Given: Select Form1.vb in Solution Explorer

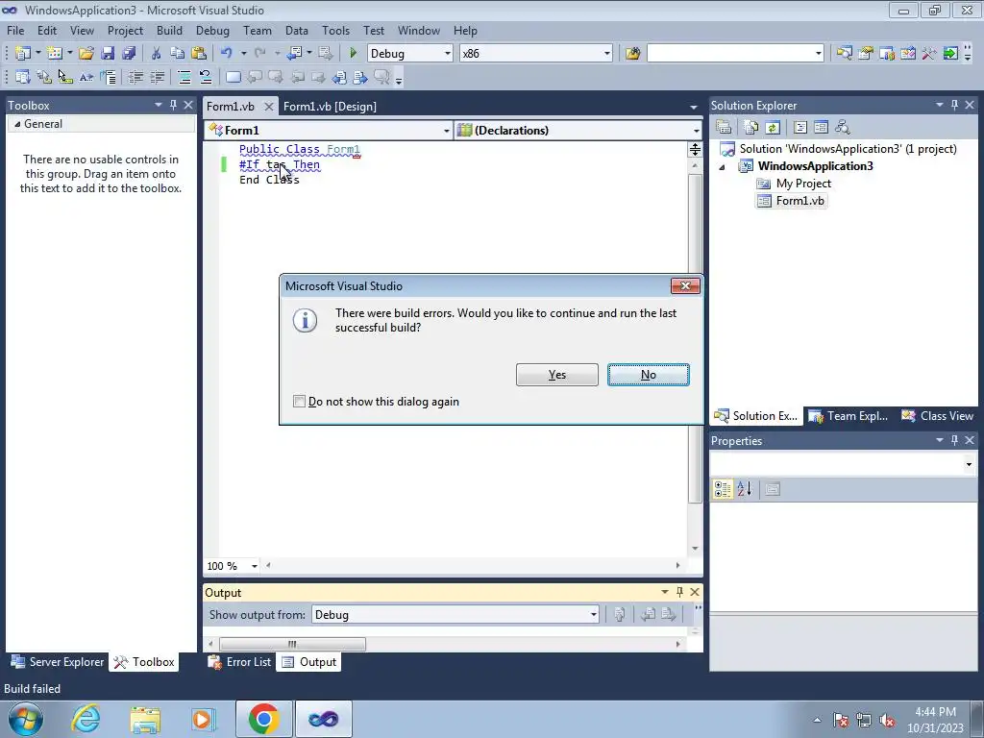Looking at the screenshot, I should point(792,201).
